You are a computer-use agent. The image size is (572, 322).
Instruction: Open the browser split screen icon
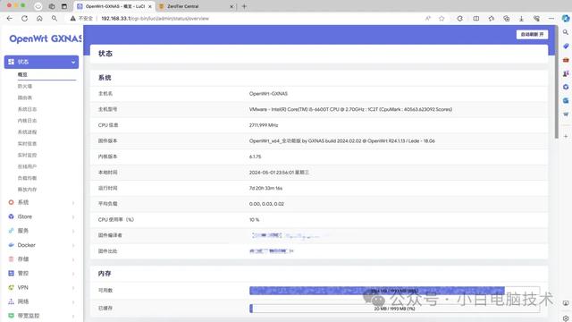tap(476, 18)
